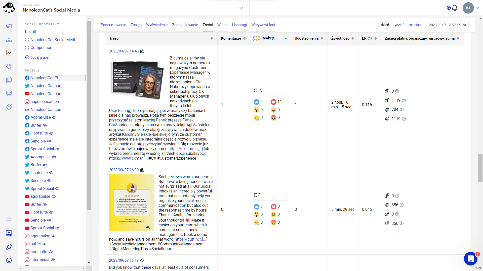The image size is (483, 271).
Task: Click the rocket icon in sidebar
Action: tap(9, 247)
